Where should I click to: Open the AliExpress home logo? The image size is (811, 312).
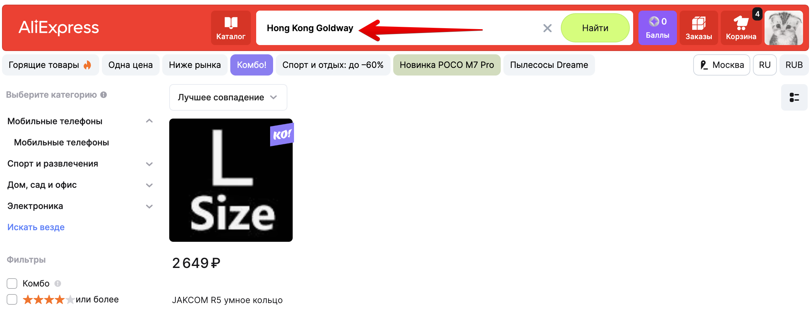click(59, 28)
